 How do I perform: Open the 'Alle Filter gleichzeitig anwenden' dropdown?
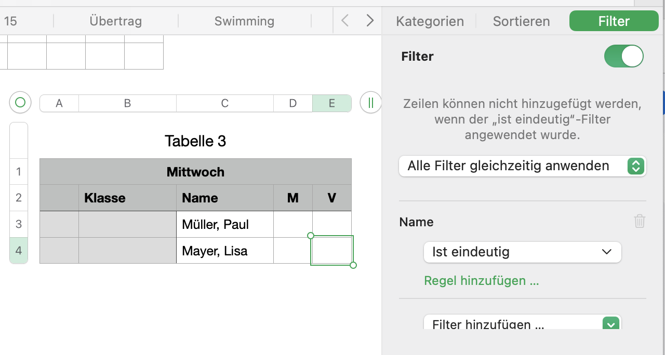(522, 166)
